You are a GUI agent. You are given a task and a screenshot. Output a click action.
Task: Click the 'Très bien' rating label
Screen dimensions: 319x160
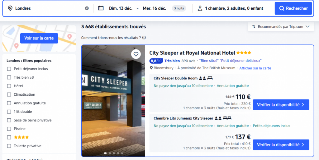(172, 61)
